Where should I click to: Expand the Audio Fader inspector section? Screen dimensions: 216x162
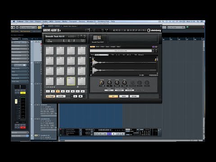20,81
